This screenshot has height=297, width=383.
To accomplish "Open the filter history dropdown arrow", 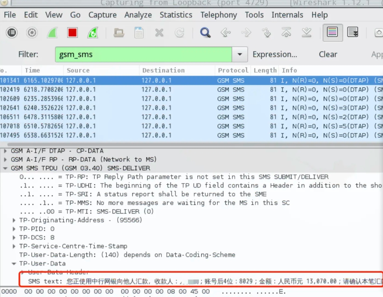I will click(x=240, y=54).
